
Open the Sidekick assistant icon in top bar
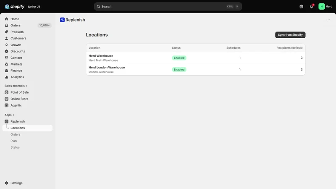click(301, 6)
